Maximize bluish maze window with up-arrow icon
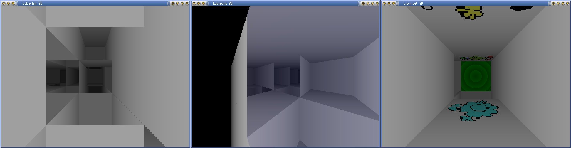Screen dimensions: 571x148 coord(372,4)
